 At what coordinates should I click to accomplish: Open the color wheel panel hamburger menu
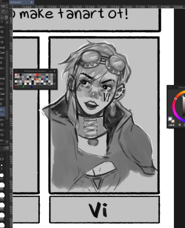pos(170,87)
